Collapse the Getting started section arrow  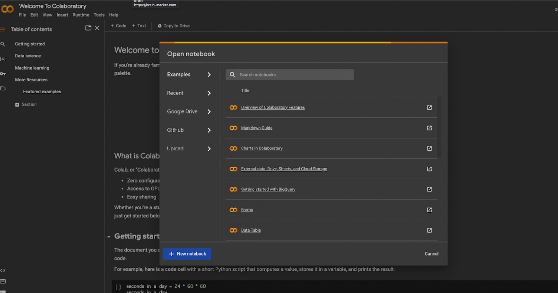pyautogui.click(x=109, y=236)
